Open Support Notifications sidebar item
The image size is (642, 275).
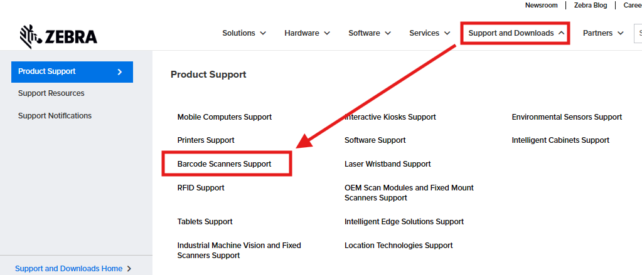pos(55,116)
